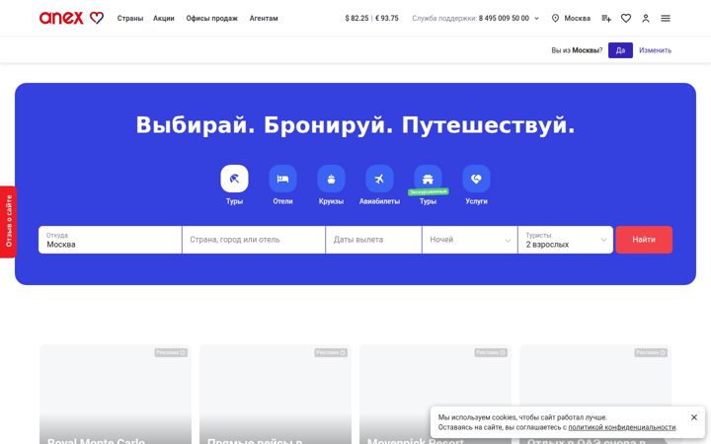Select the excursion tours pagoda icon
Image resolution: width=711 pixels, height=444 pixels.
pyautogui.click(x=428, y=179)
